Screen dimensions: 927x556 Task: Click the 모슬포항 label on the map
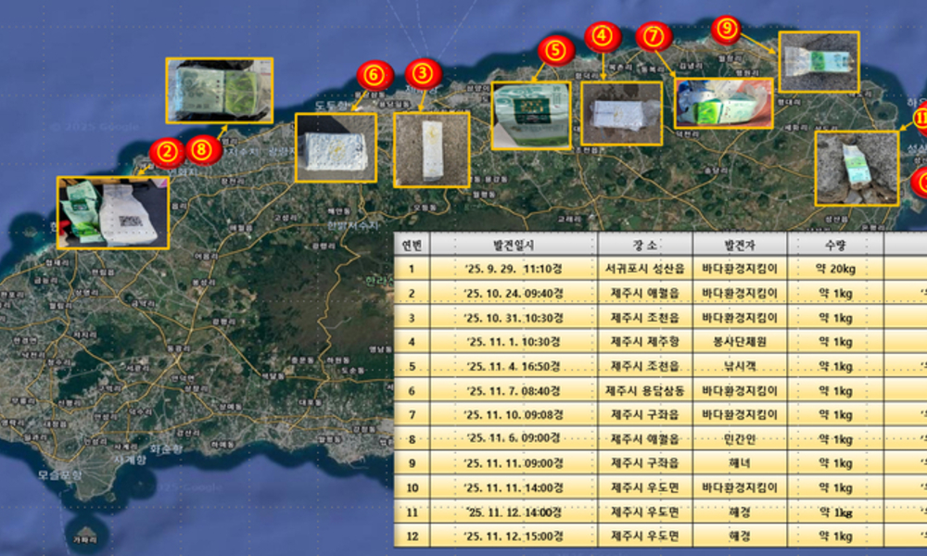(x=60, y=474)
